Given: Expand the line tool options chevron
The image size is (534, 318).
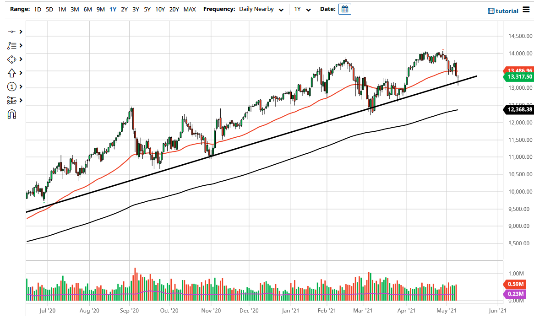Looking at the screenshot, I should click(20, 32).
